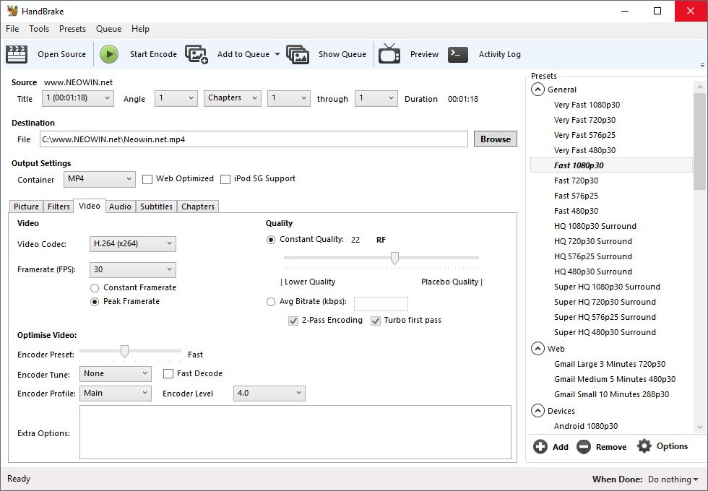Click the Browse button for destination
The image size is (708, 491).
tap(496, 139)
